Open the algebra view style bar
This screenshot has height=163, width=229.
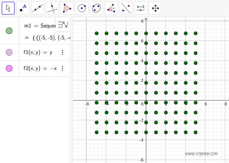pos(63,24)
